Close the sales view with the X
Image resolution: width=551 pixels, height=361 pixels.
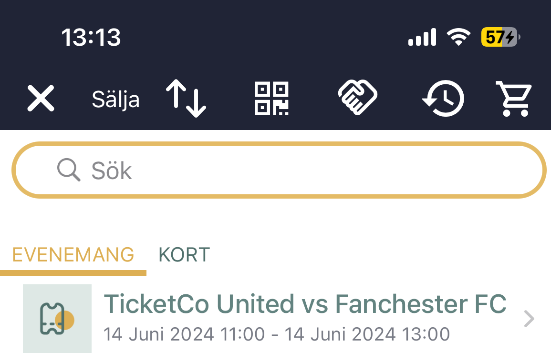point(41,98)
